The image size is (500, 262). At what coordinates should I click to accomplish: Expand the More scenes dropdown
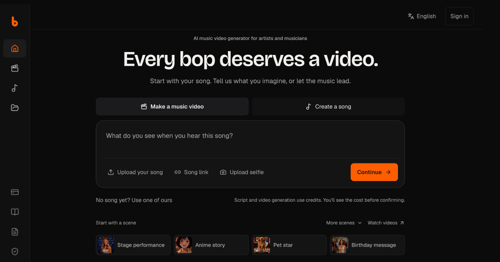point(344,223)
